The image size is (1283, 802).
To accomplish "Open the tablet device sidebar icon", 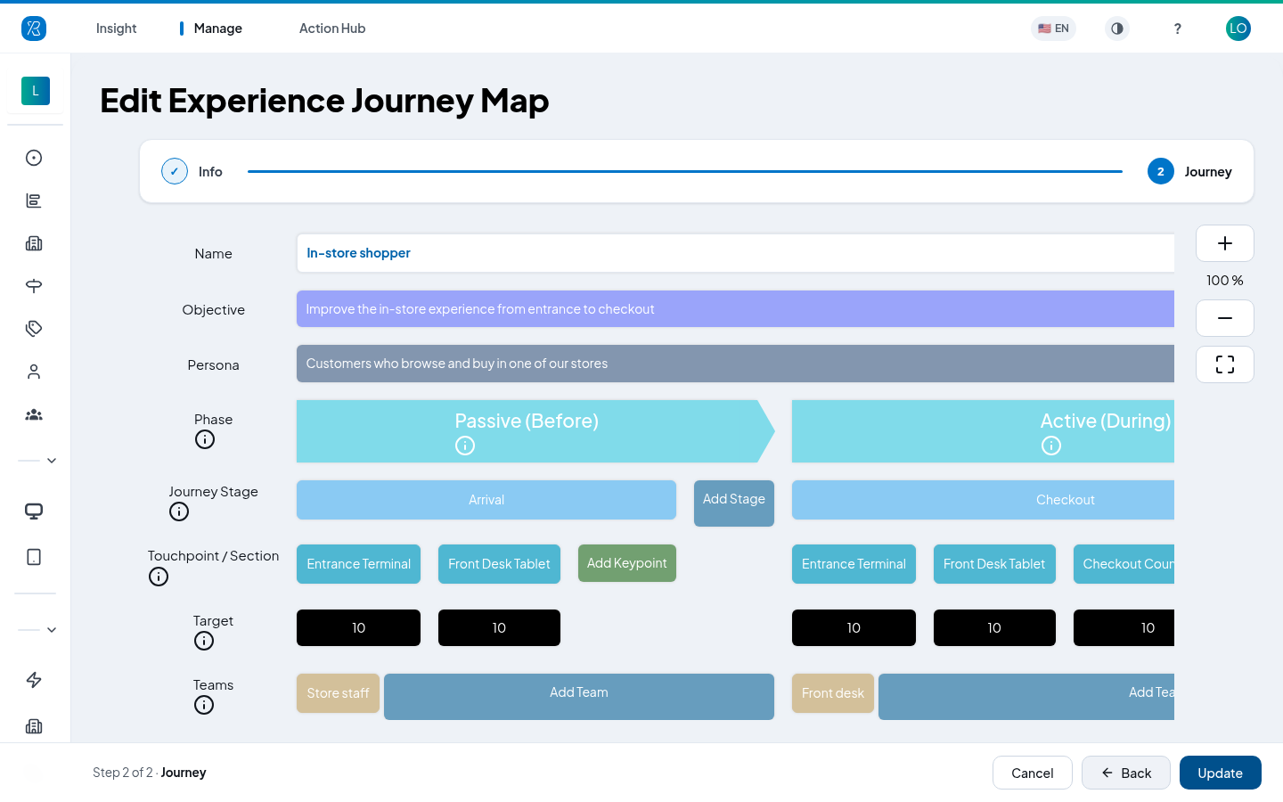I will click(x=34, y=557).
